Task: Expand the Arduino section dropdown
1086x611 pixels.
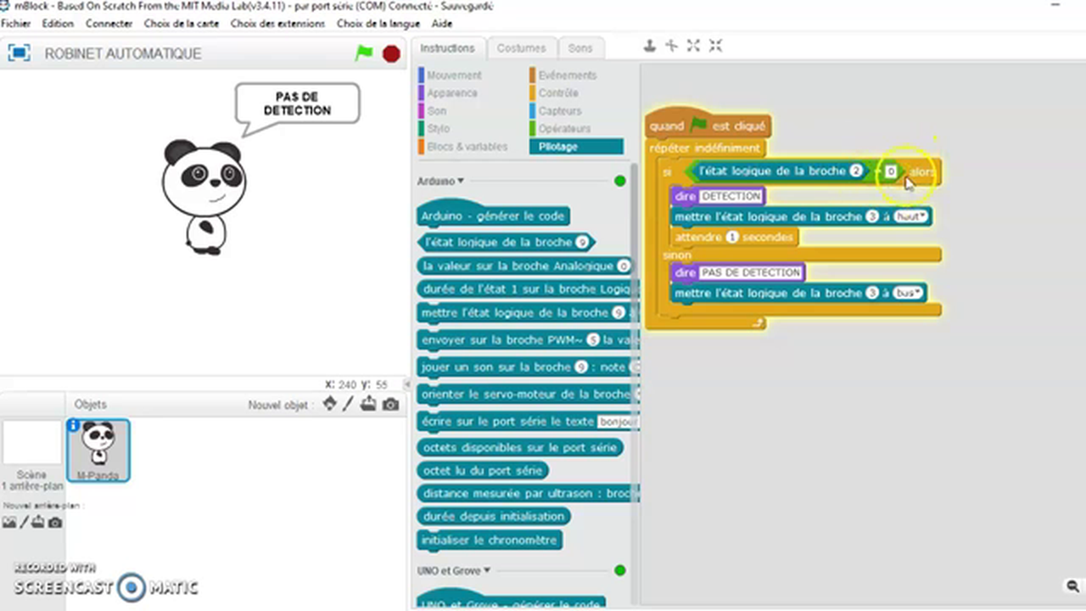Action: (461, 181)
